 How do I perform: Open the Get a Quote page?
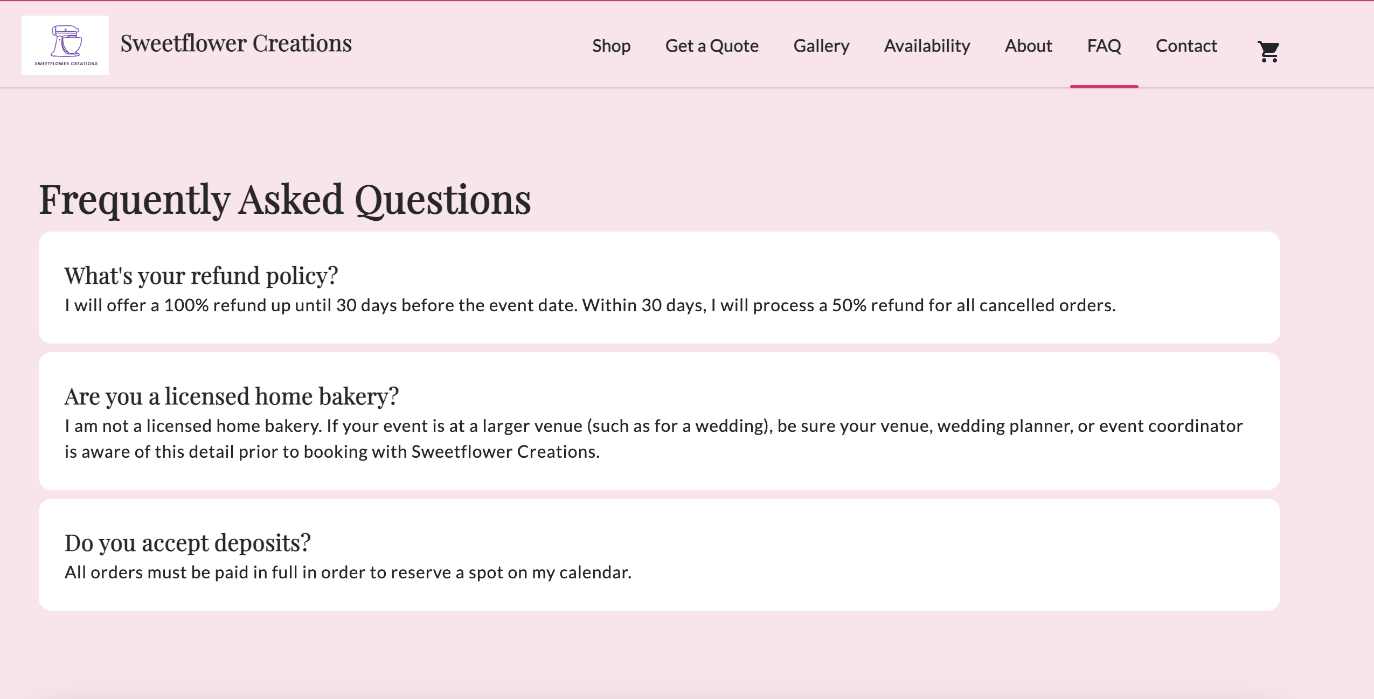[x=712, y=46]
